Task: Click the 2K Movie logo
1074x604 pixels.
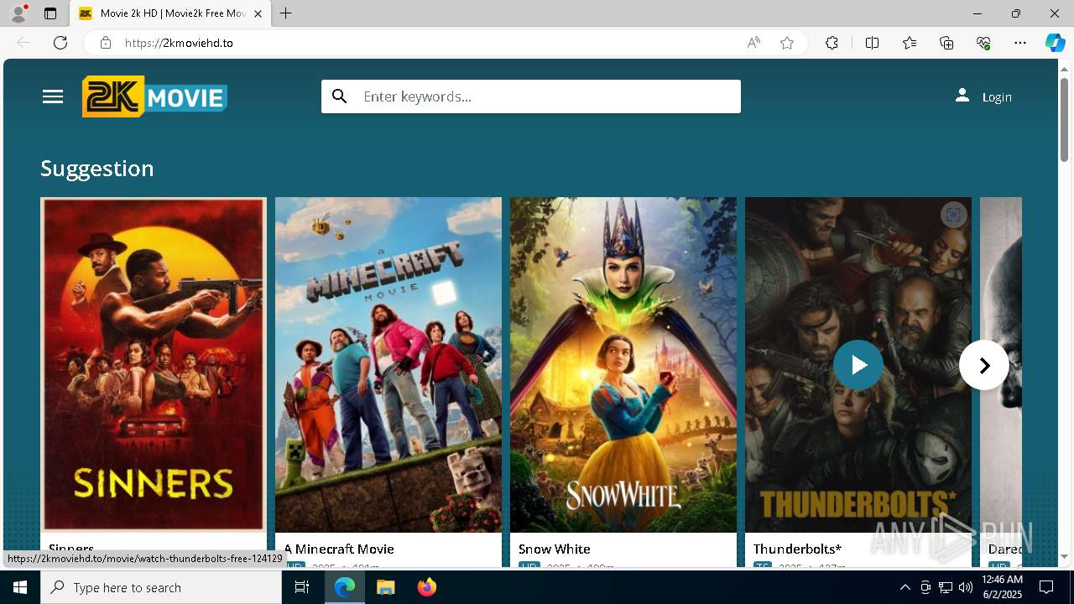Action: pos(154,96)
